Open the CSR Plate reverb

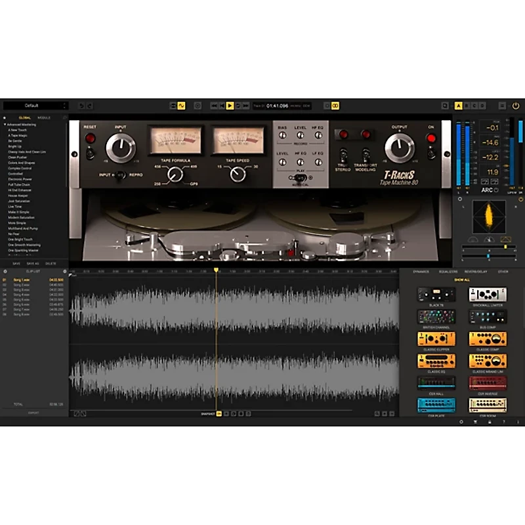436,404
